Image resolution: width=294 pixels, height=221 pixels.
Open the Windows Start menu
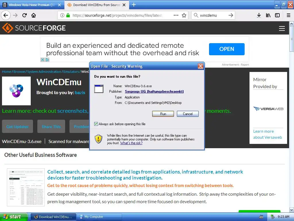14,217
